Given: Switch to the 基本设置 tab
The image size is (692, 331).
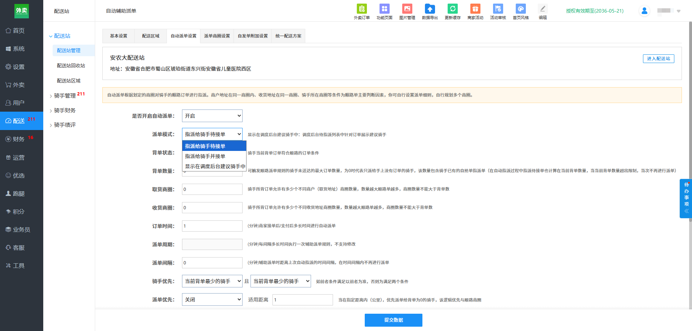Looking at the screenshot, I should click(119, 36).
